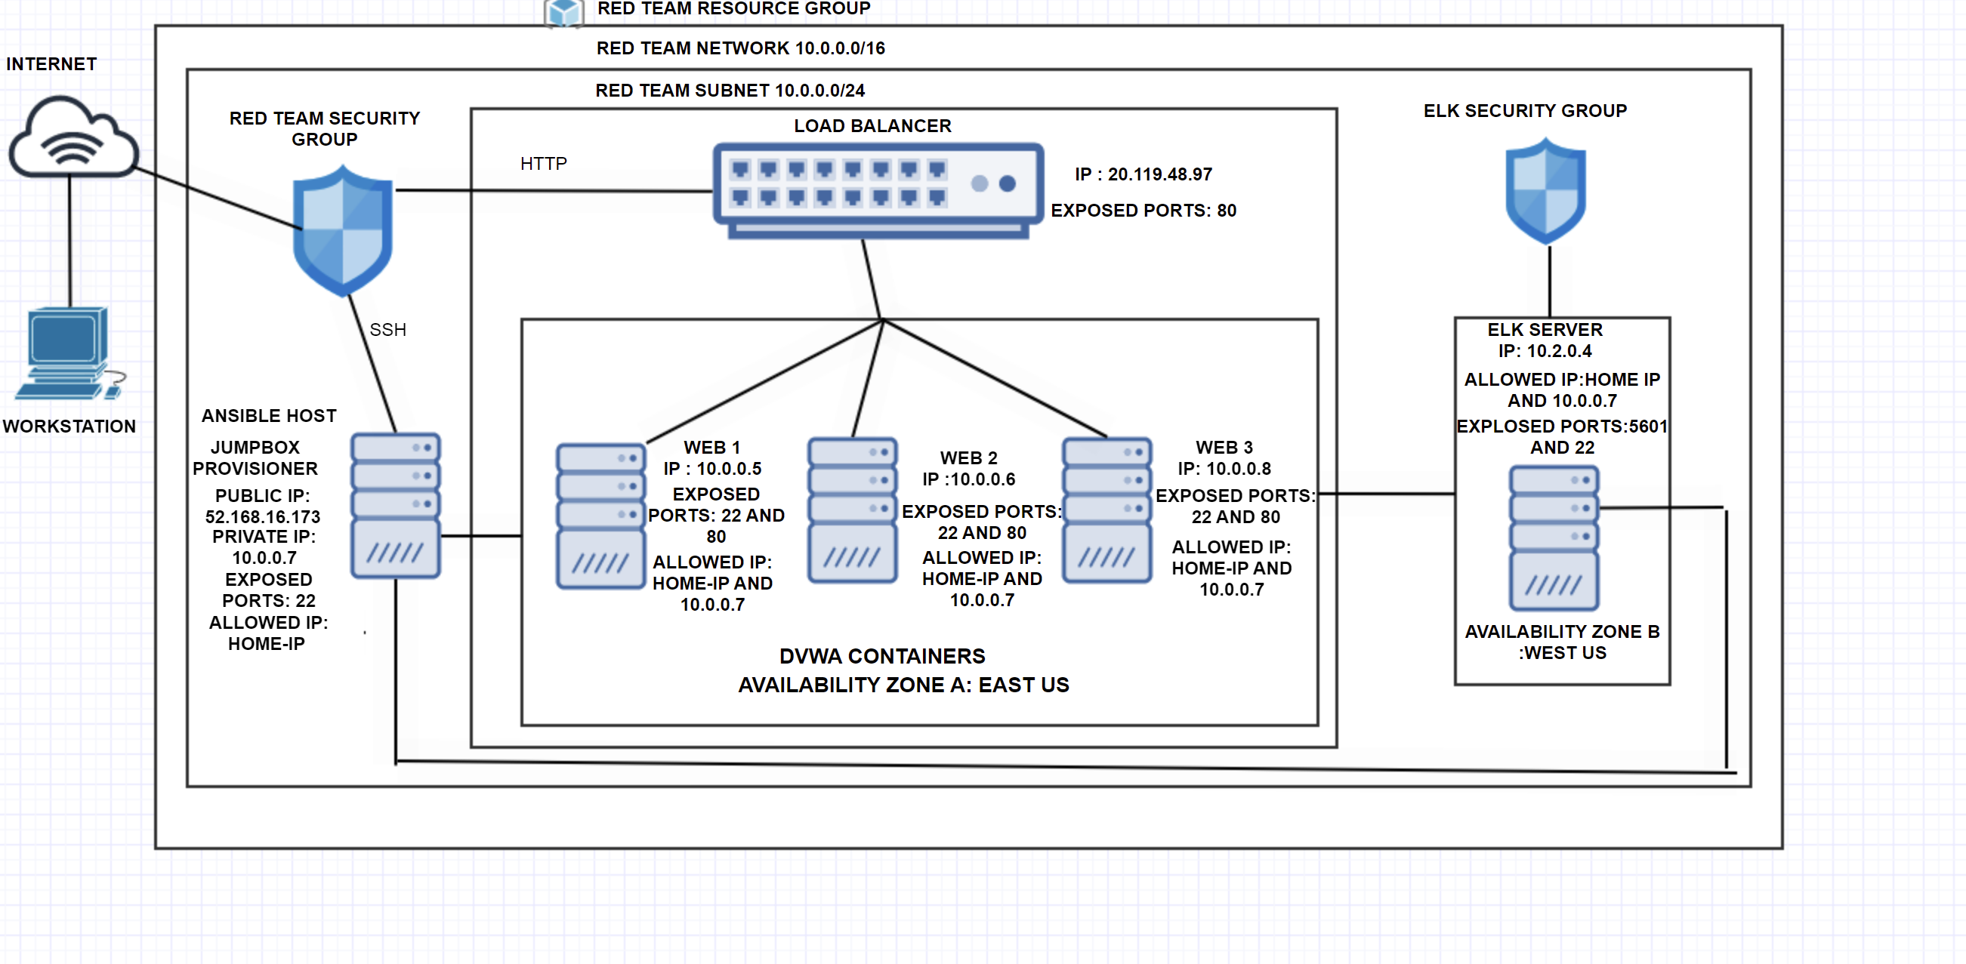
Task: Select 'RED TEAM SECURITY GROUP' label
Action: (324, 129)
